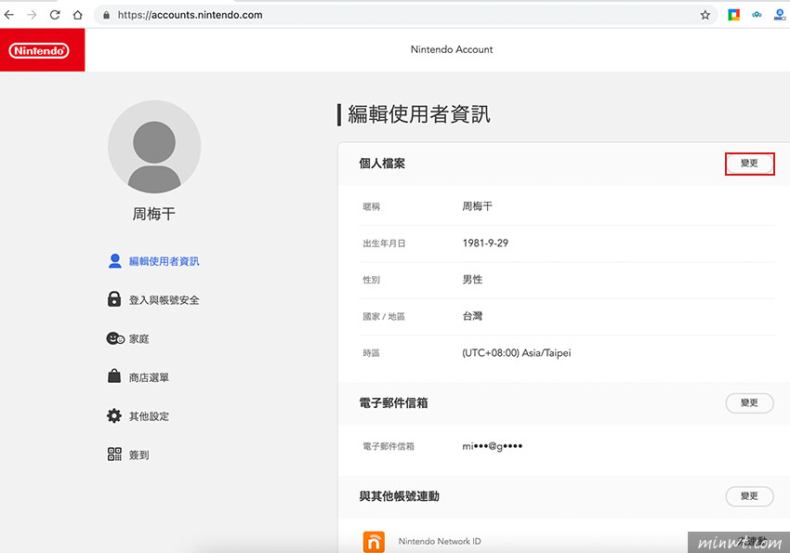The image size is (790, 553).
Task: Click the birthdate value 1981-9-29
Action: [485, 243]
